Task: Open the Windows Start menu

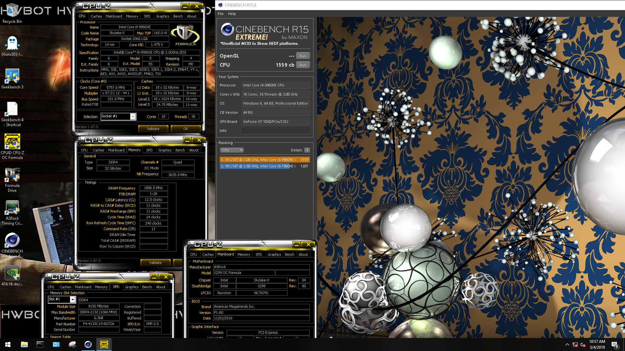Action: point(8,344)
